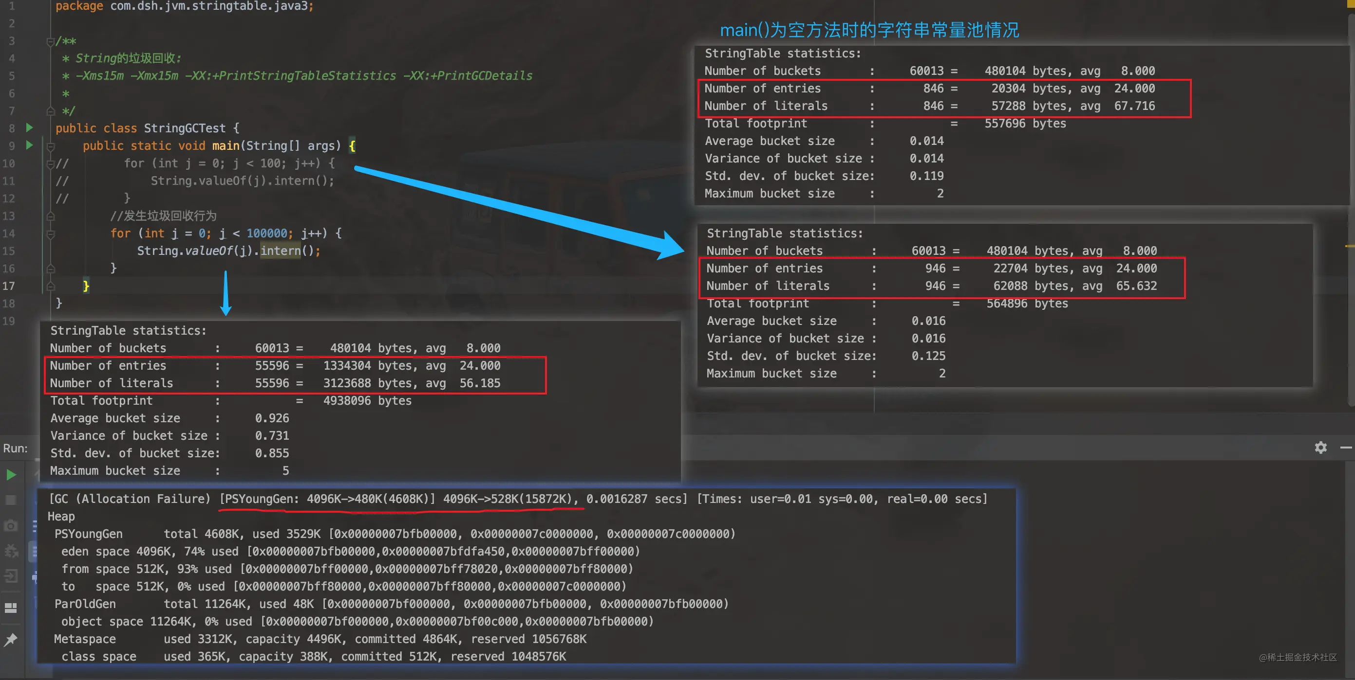The width and height of the screenshot is (1355, 680).
Task: Click the -XX:+PrintGCDetails option in the comment
Action: 468,76
